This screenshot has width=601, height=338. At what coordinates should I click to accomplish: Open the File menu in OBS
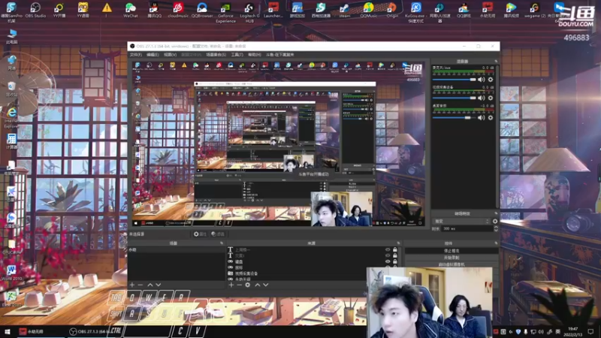tap(136, 55)
